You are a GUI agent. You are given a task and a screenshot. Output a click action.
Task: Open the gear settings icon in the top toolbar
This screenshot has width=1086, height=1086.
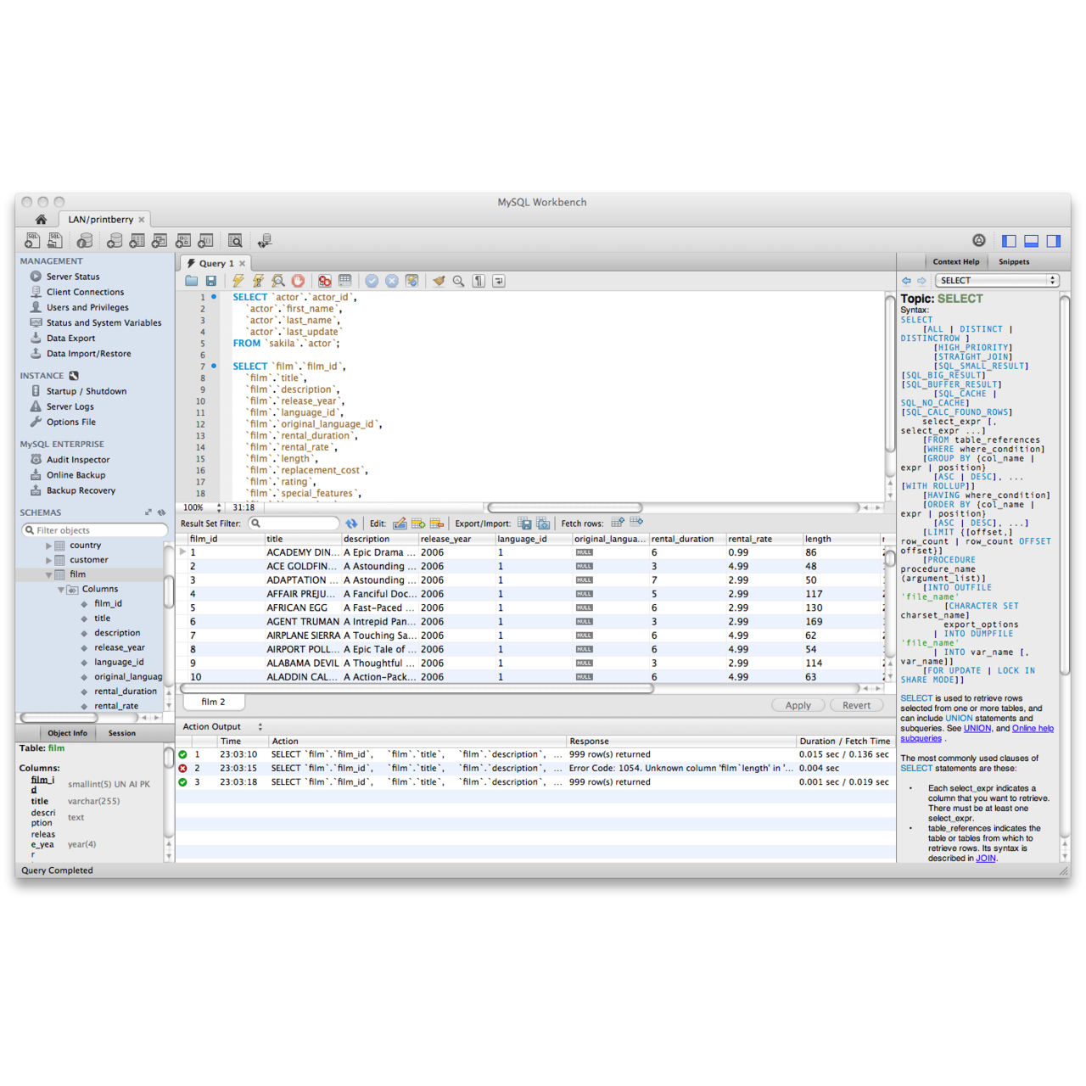(979, 241)
